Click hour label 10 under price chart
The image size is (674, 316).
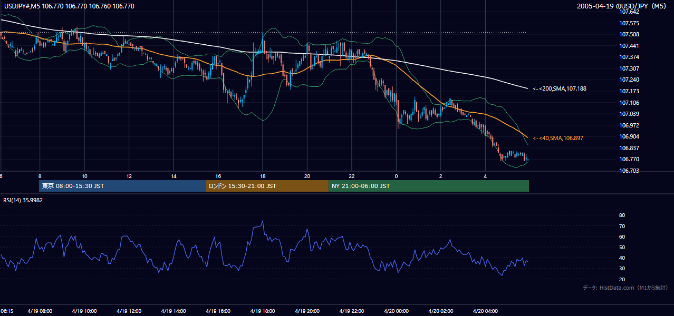pyautogui.click(x=84, y=176)
